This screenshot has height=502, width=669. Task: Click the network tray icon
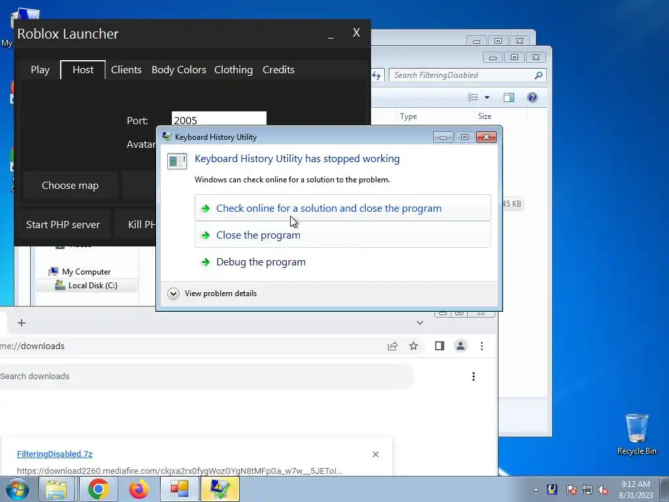[x=587, y=490]
